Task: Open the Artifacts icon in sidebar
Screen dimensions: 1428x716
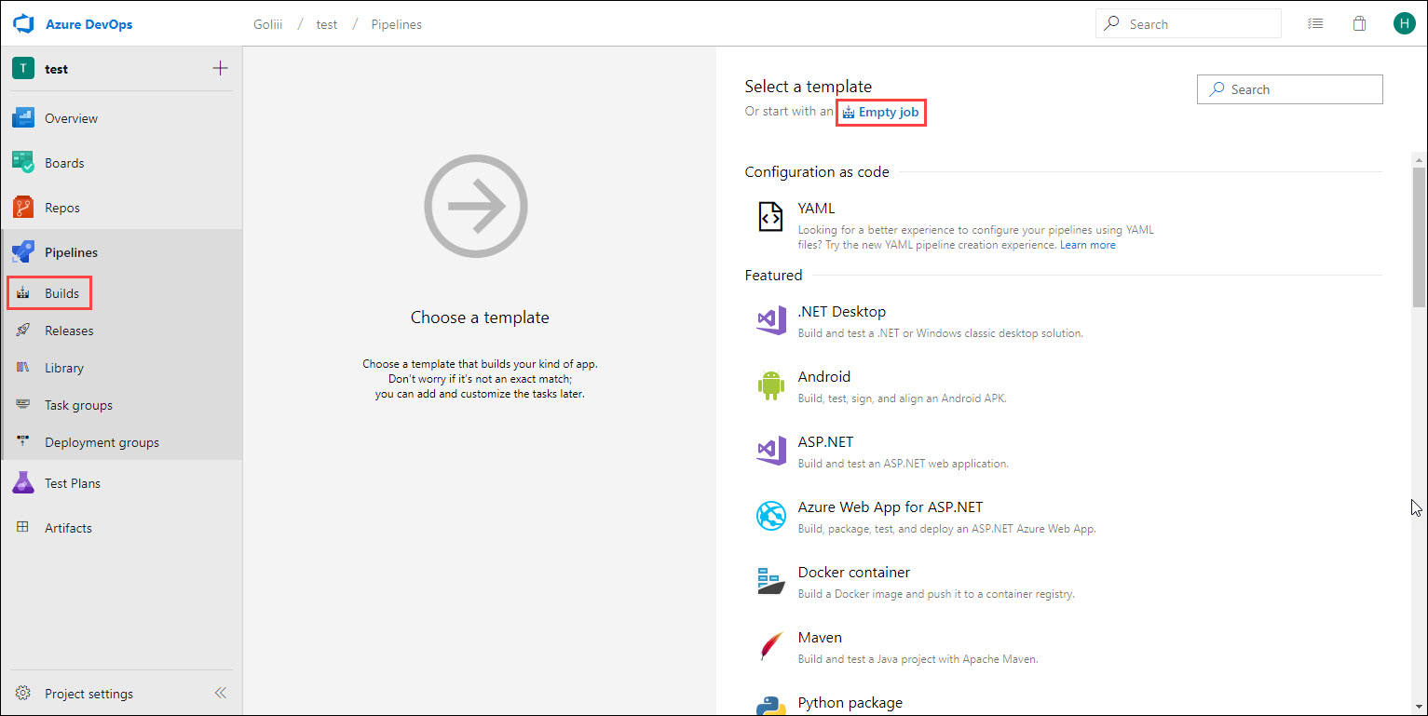Action: 23,528
